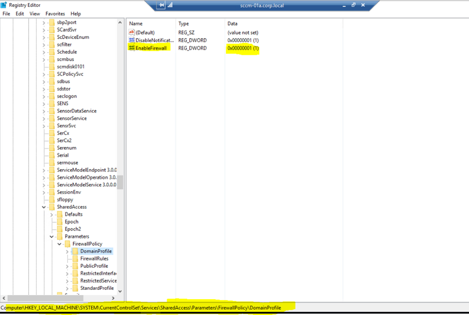Select the SerCx2 tree item

tap(64, 141)
